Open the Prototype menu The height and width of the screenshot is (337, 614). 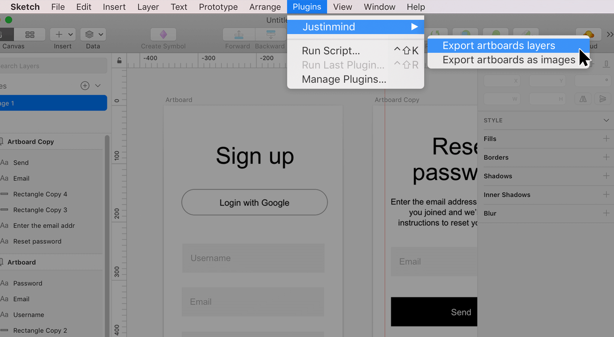point(218,7)
